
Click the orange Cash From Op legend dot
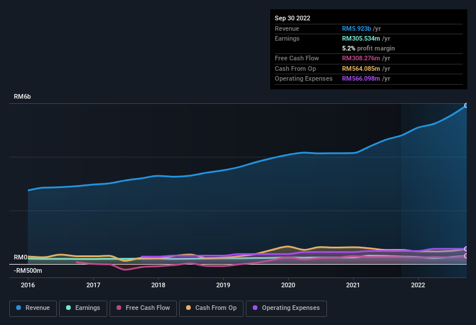tap(189, 308)
